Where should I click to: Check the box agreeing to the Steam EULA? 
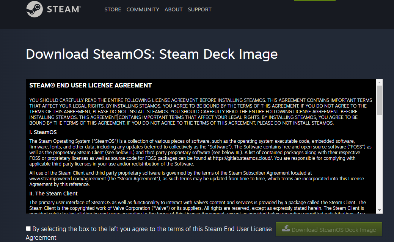pos(28,228)
